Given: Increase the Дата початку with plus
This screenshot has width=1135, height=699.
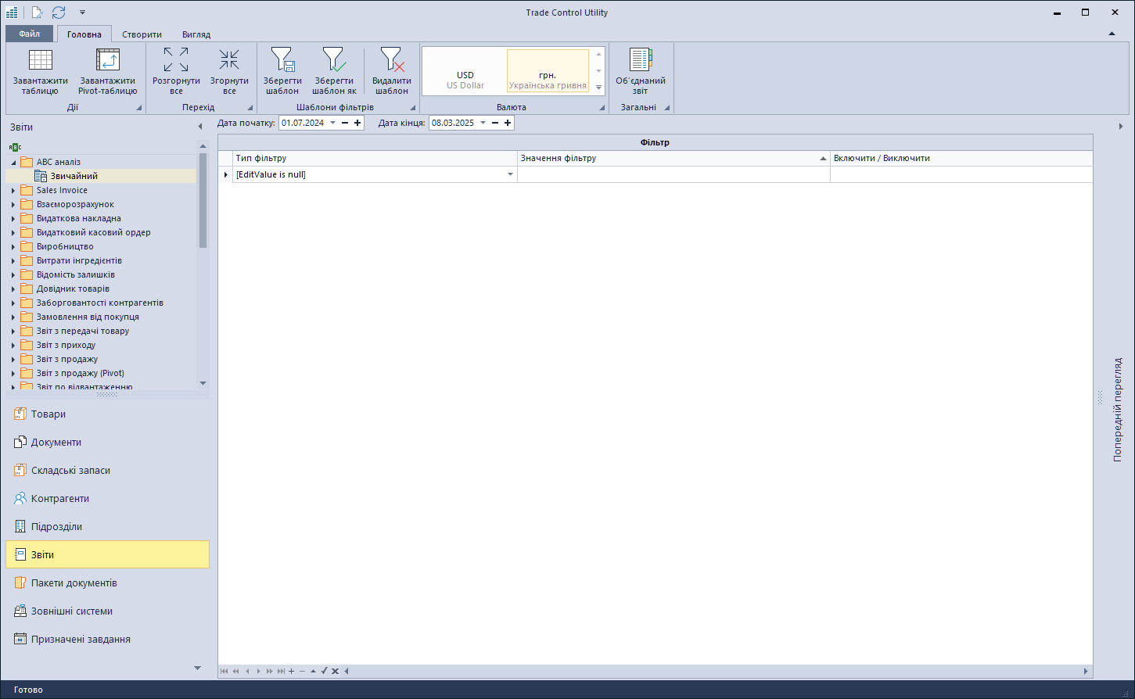Looking at the screenshot, I should click(x=357, y=123).
